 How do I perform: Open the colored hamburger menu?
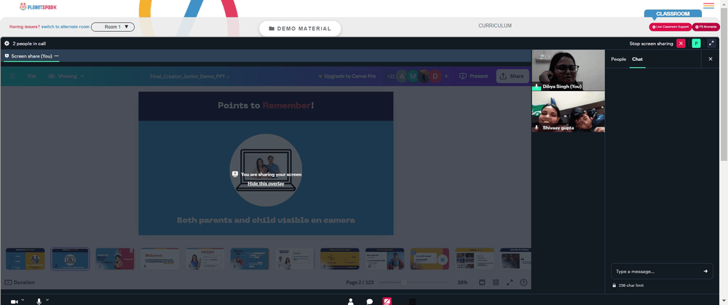(708, 6)
